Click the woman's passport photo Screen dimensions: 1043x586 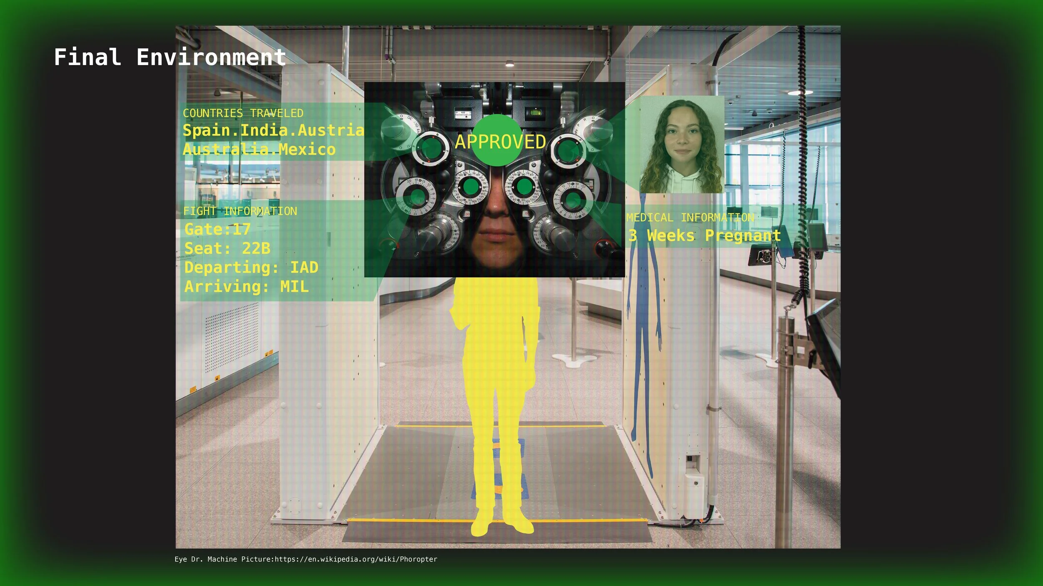click(x=682, y=145)
